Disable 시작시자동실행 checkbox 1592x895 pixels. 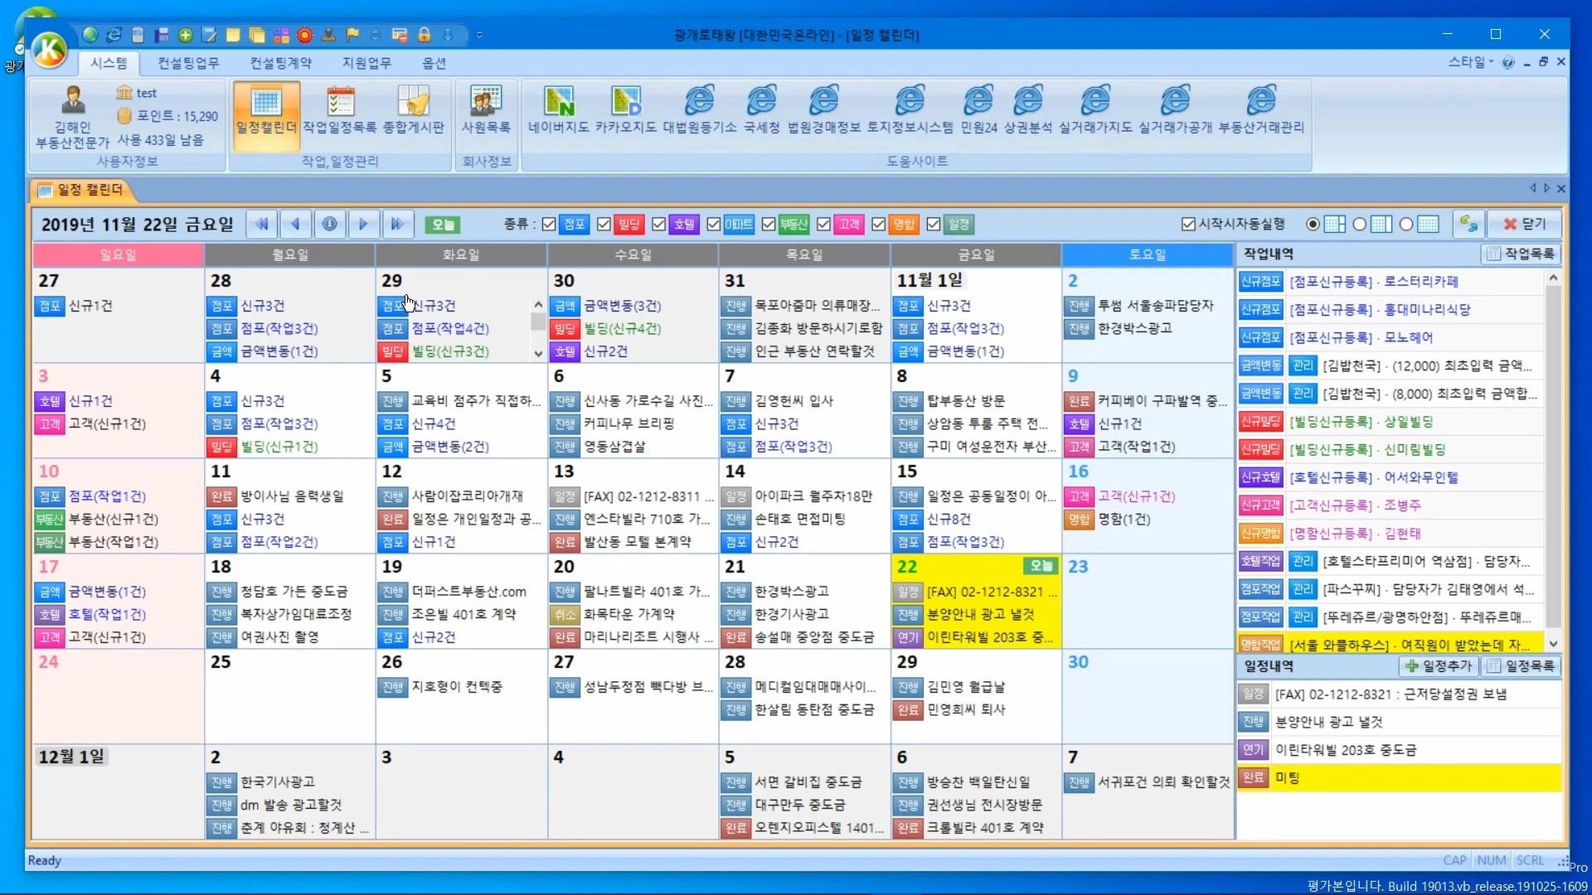[1188, 225]
